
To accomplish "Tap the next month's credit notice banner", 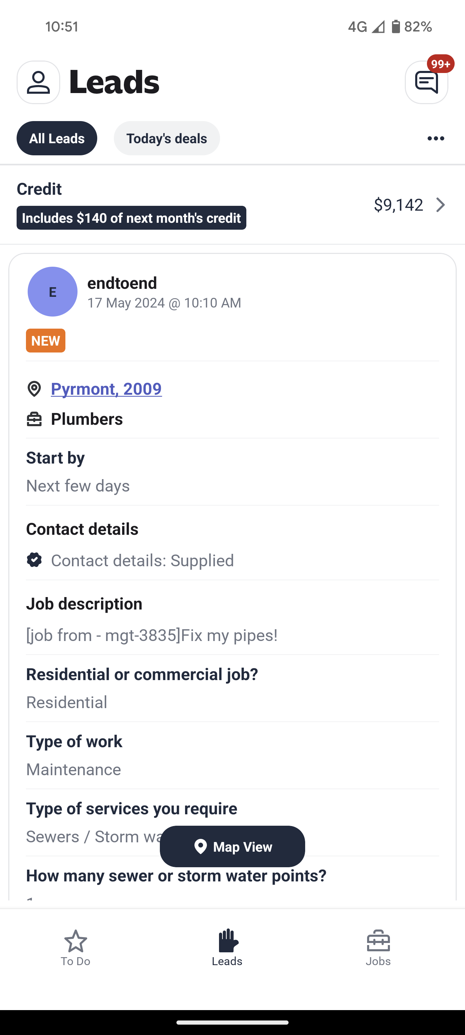I will point(131,218).
